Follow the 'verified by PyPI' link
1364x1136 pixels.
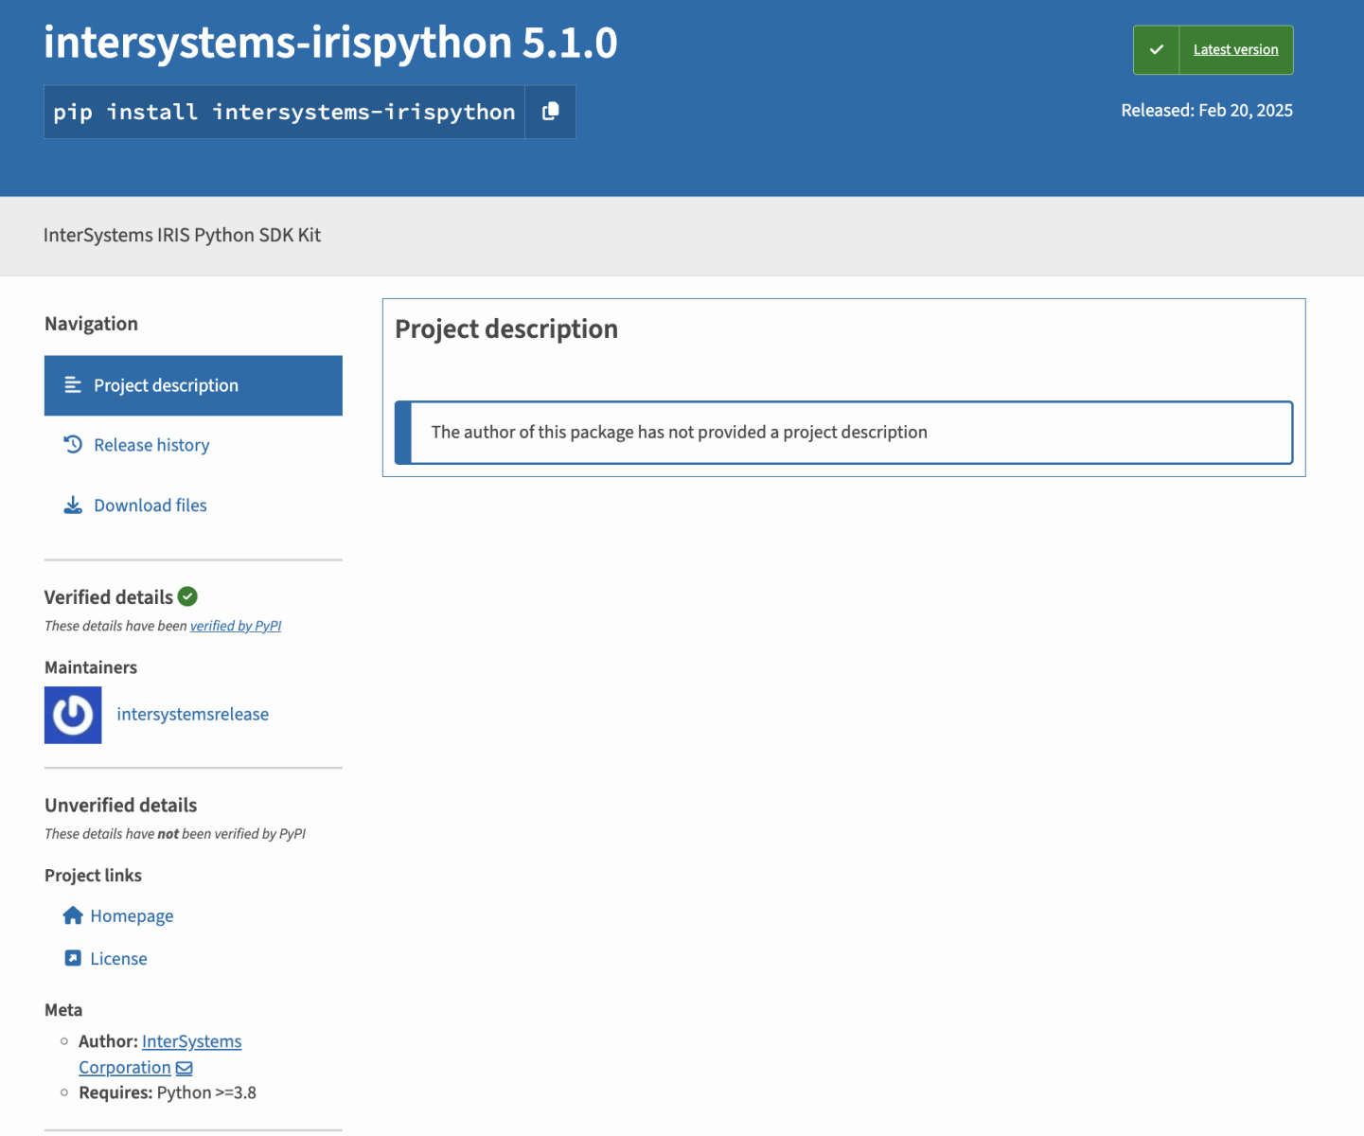(x=236, y=626)
